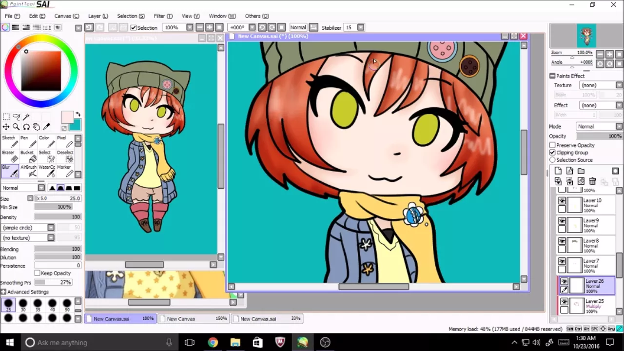624x351 pixels.
Task: Delete the current layer with trash icon
Action: click(592, 181)
